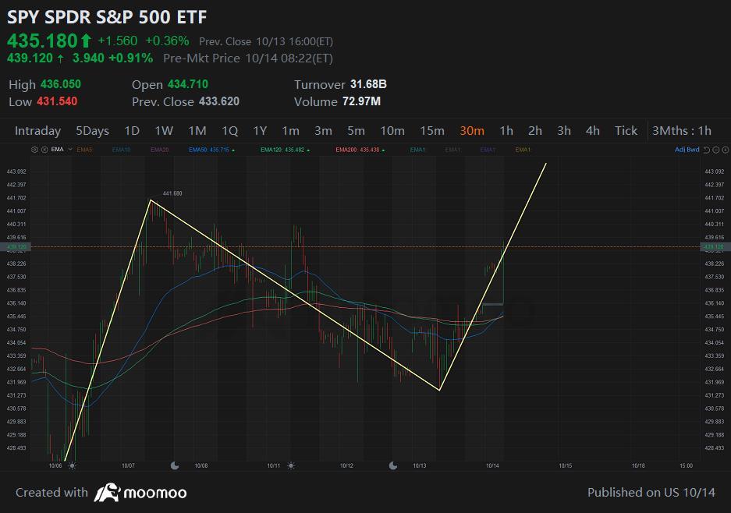Click the moon icon near 10/08
The height and width of the screenshot is (513, 731).
(175, 465)
